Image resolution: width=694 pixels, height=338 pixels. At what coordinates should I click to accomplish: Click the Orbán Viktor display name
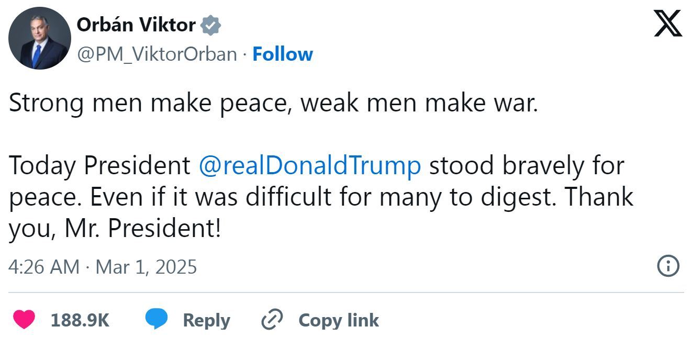(136, 25)
